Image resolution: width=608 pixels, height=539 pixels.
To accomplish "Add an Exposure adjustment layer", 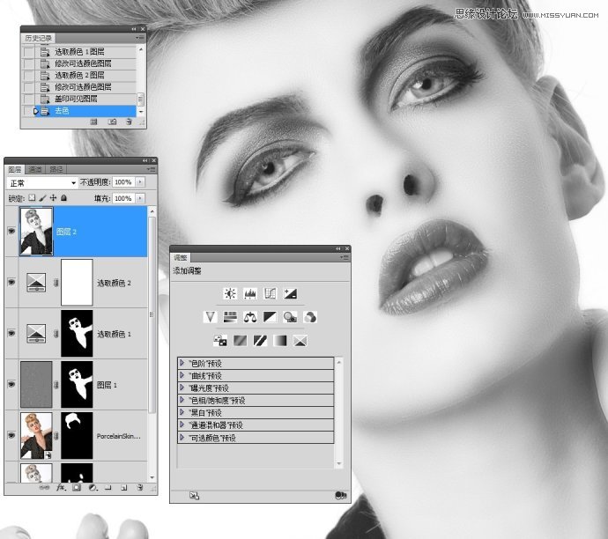I will tap(290, 293).
